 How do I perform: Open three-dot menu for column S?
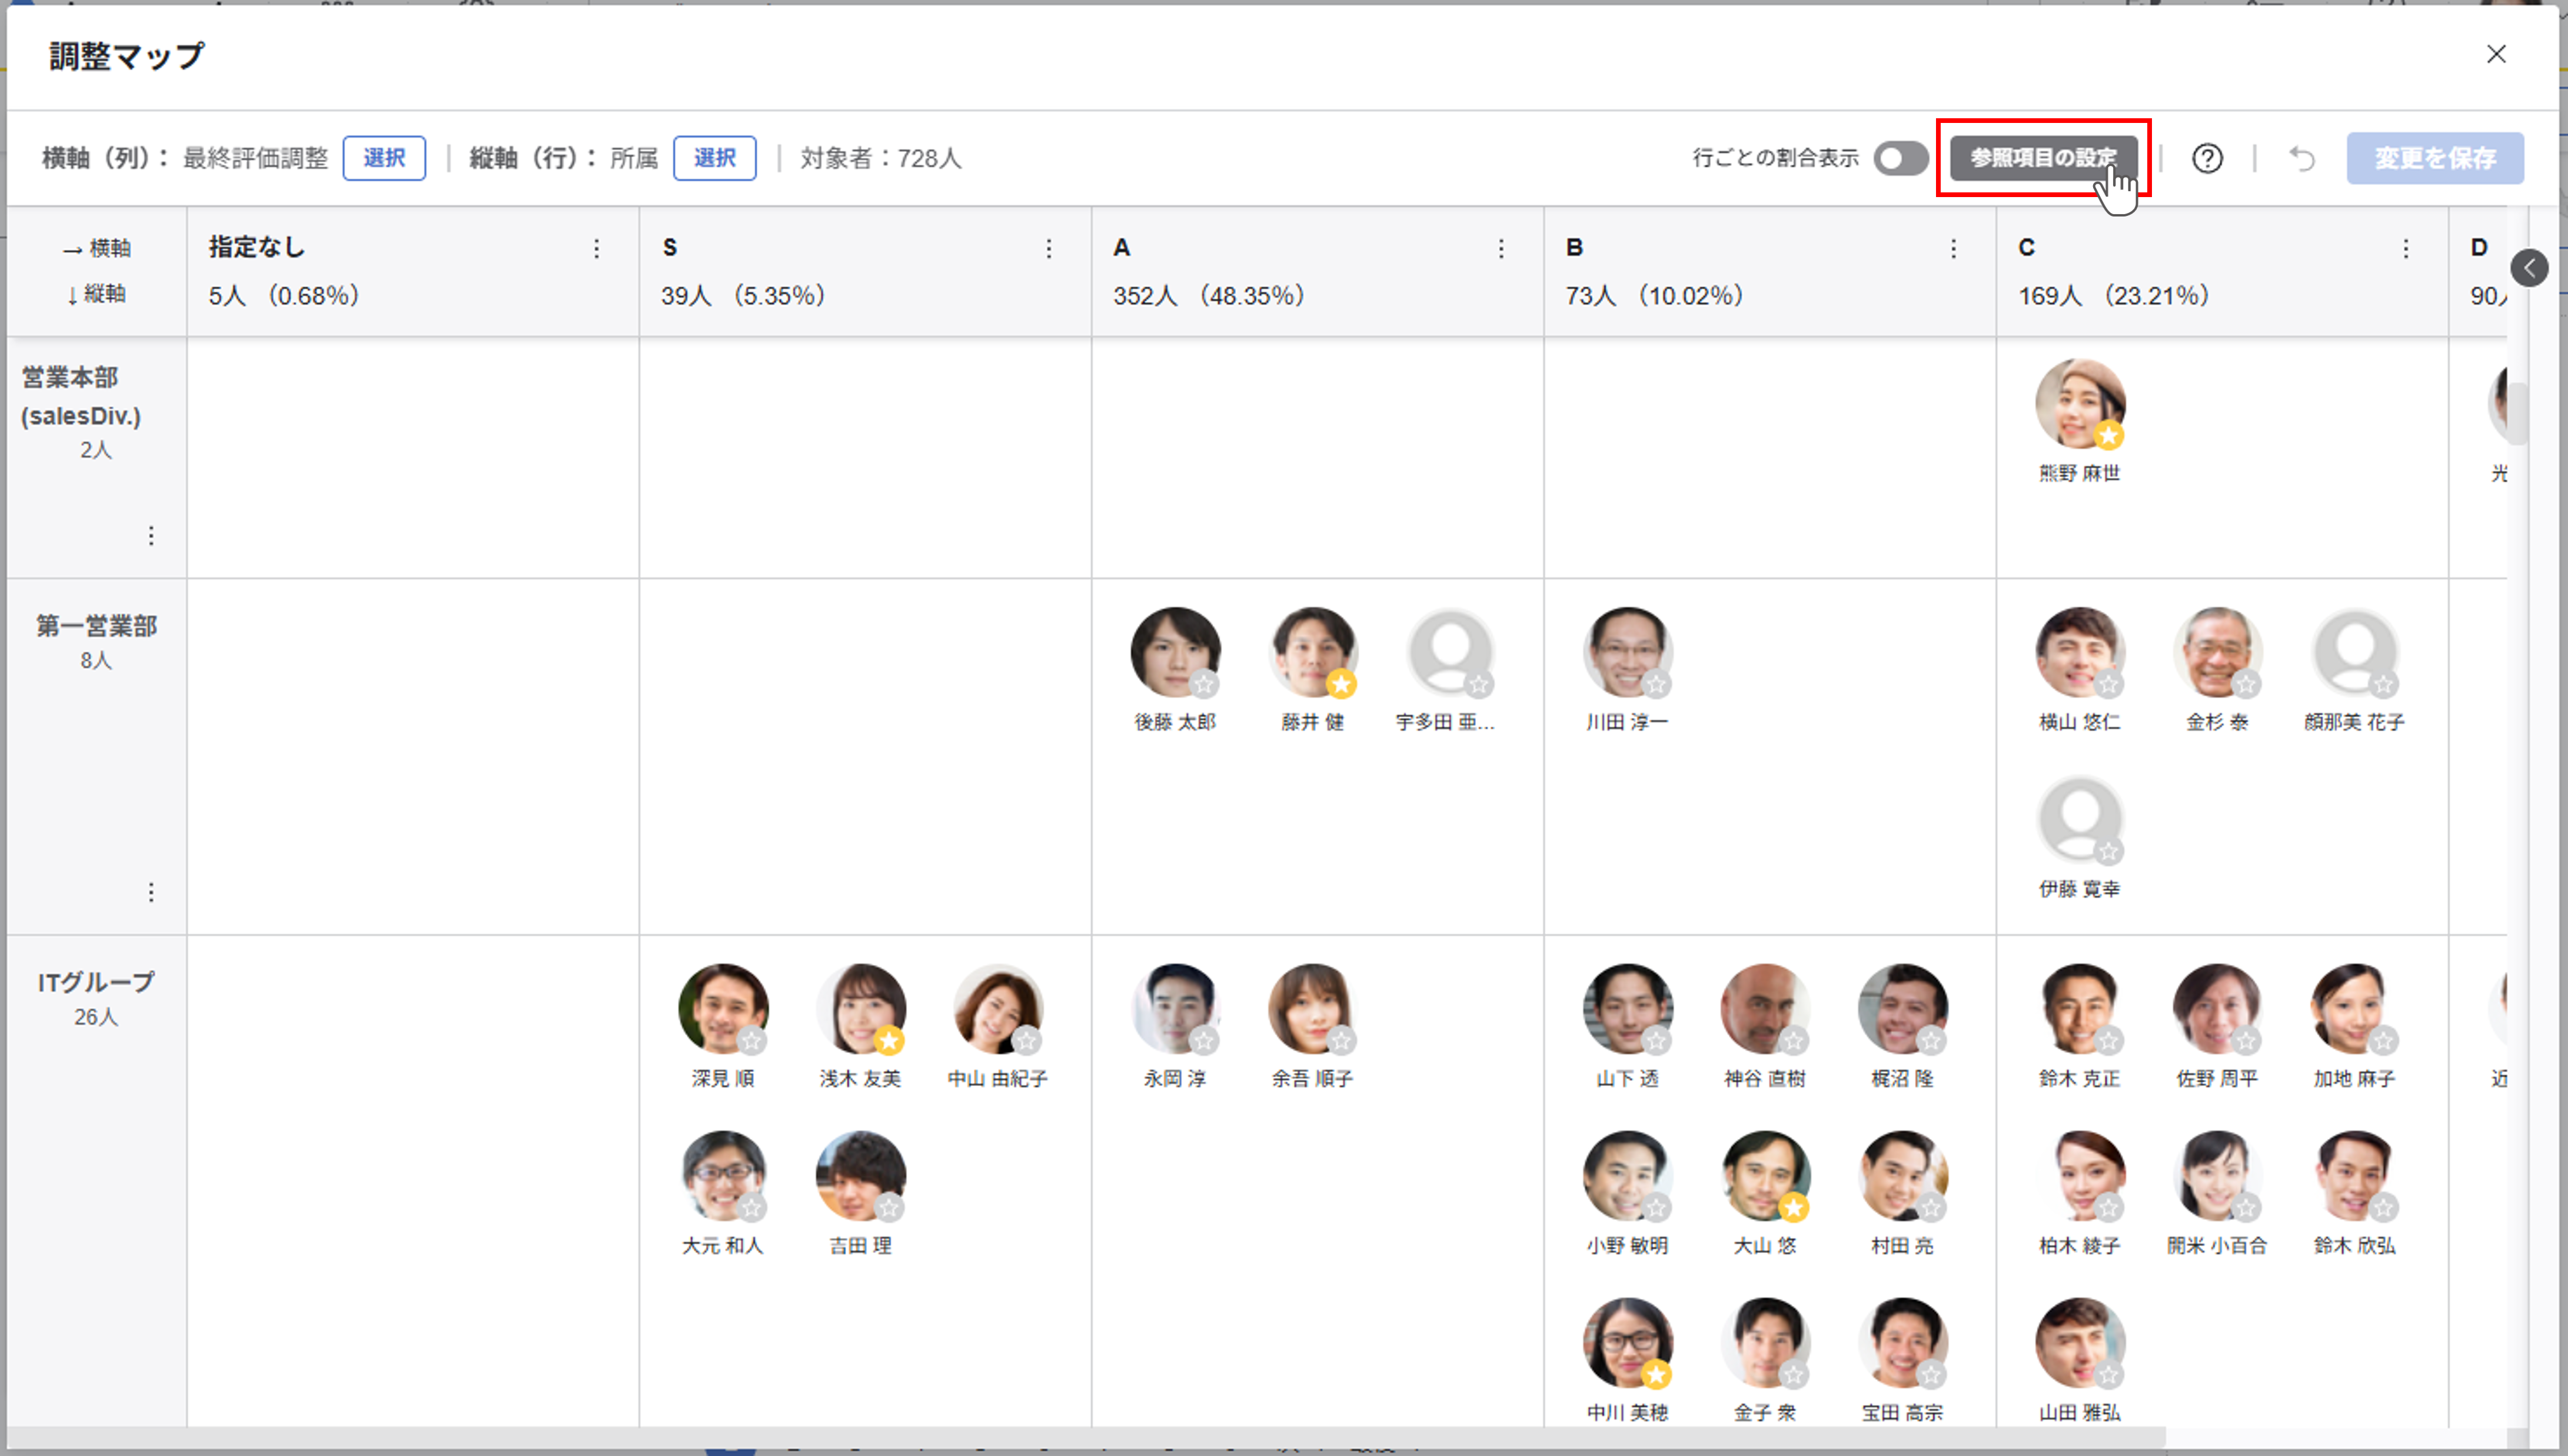(x=1048, y=249)
